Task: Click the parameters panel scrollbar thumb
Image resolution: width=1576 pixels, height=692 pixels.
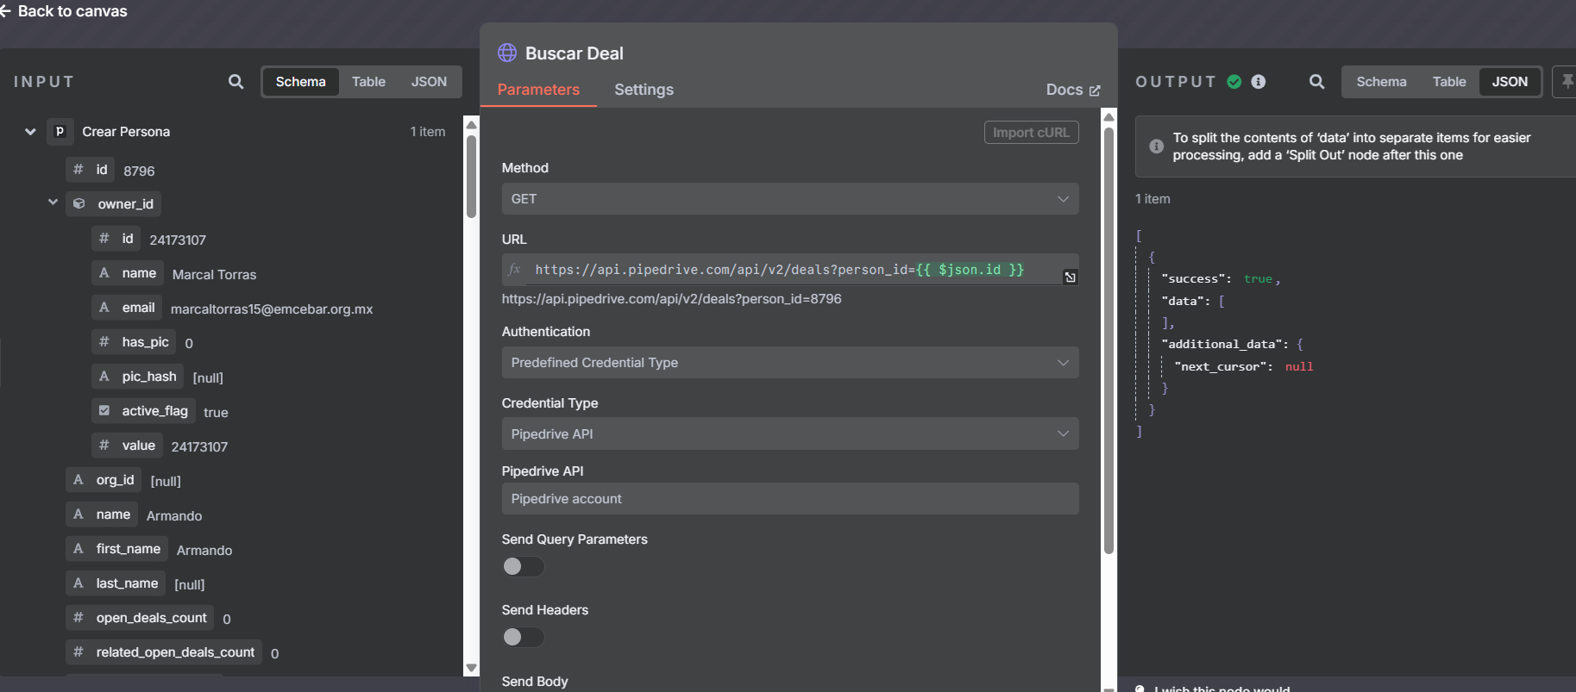Action: point(1108,340)
